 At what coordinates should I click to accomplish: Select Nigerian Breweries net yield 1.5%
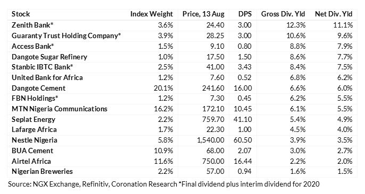coord(345,172)
